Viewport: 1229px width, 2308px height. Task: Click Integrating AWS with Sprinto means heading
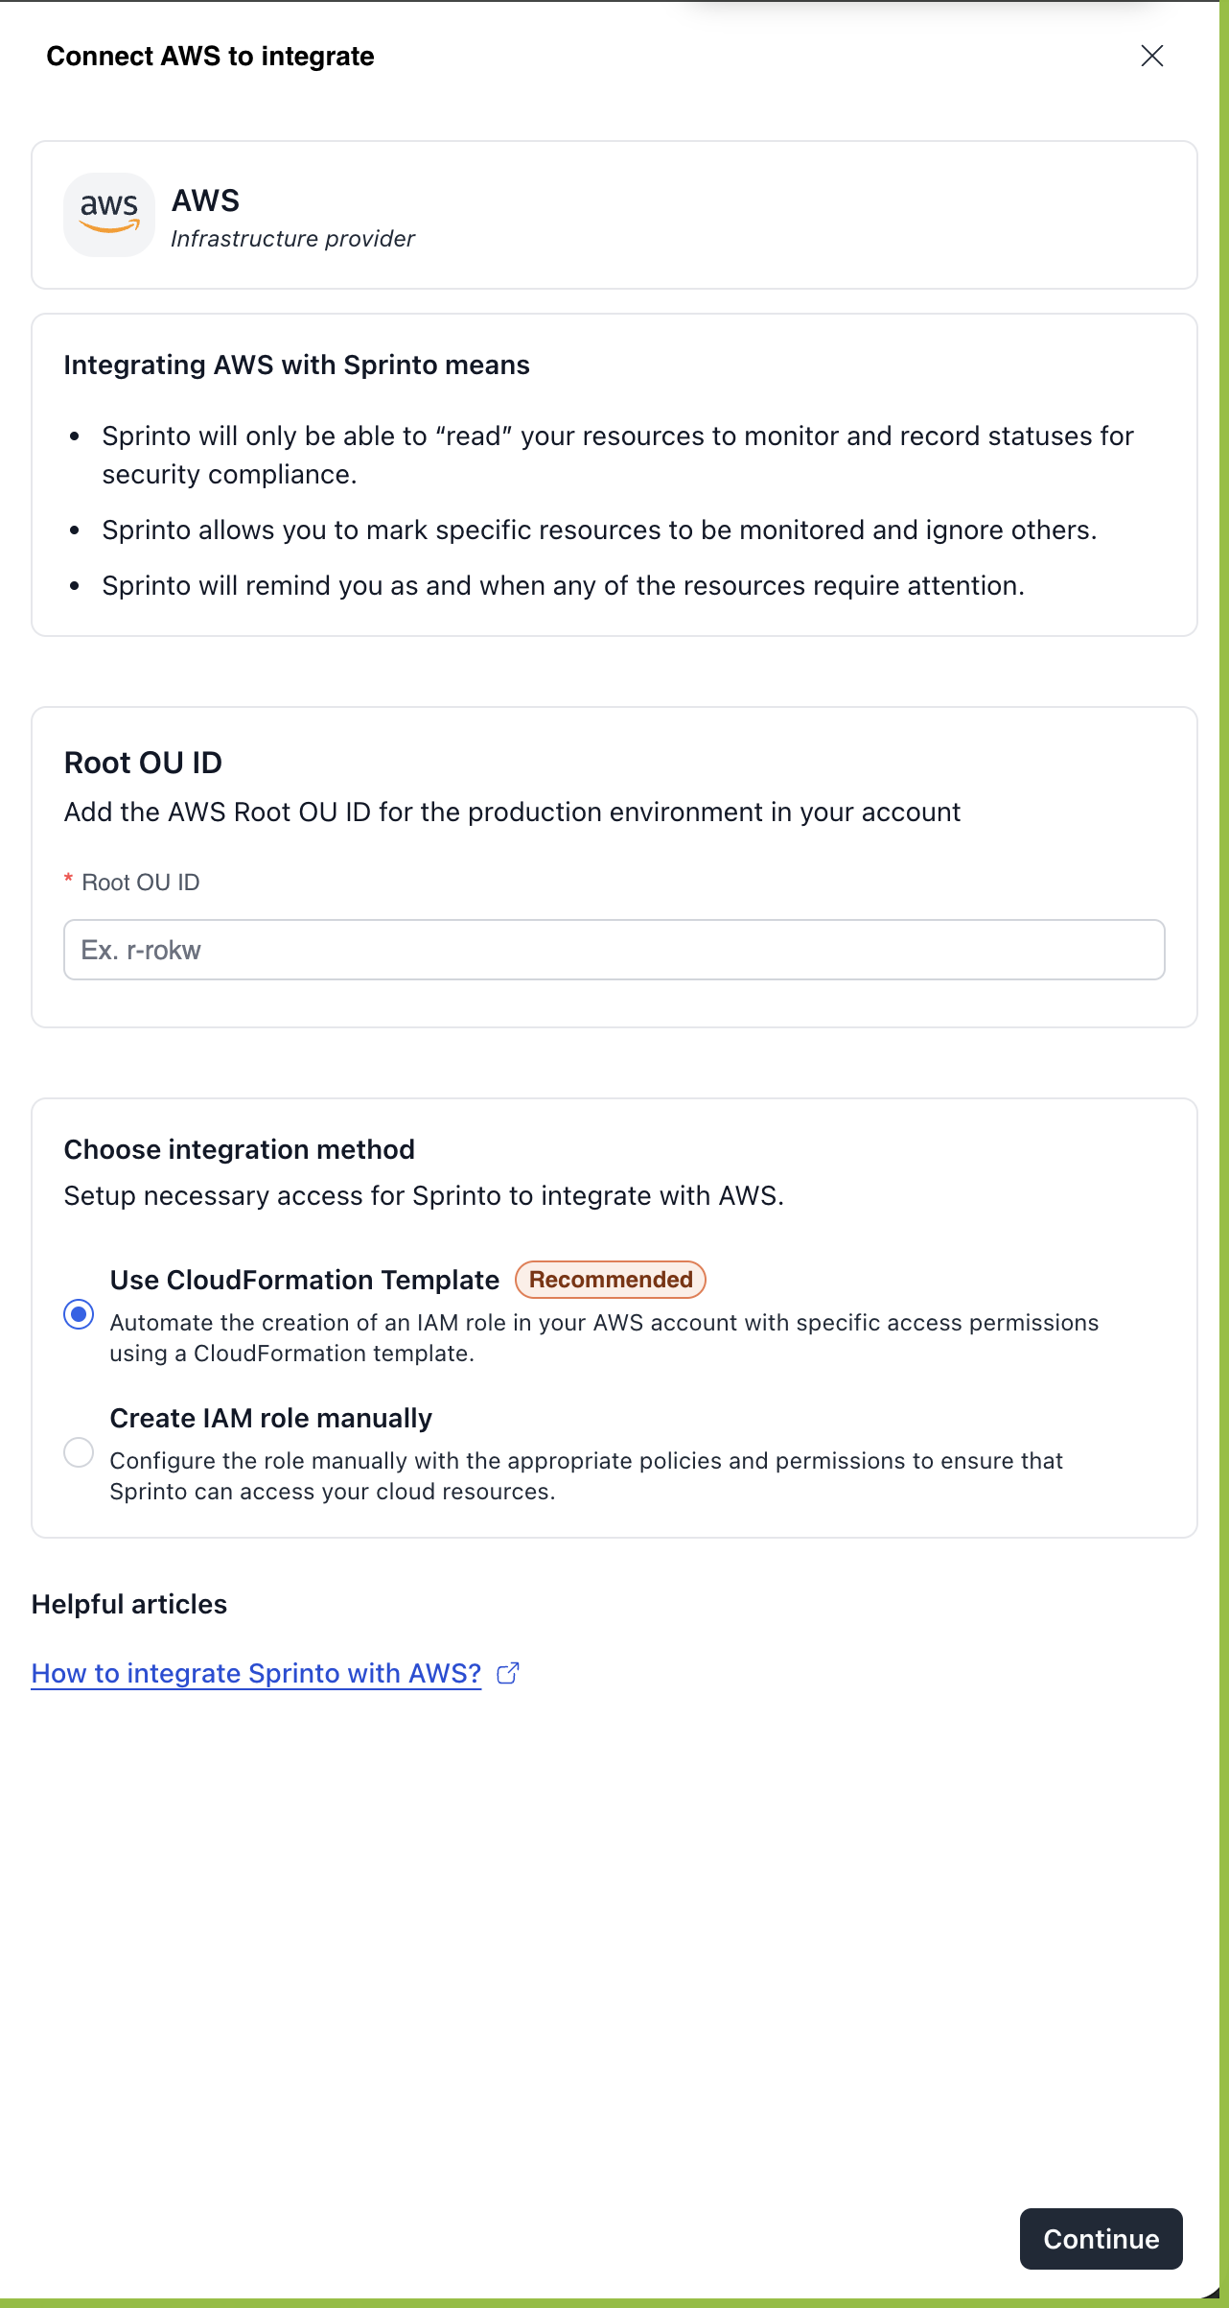tap(296, 365)
